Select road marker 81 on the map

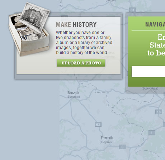132,10
